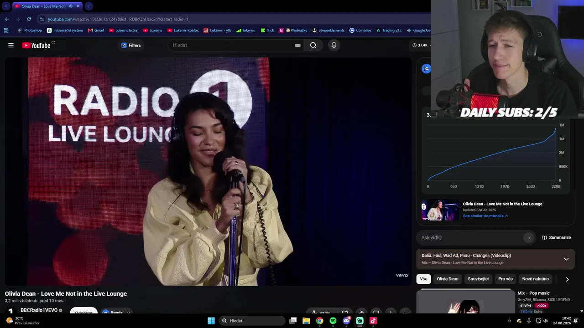Open the Trading 212 bookmark

click(x=388, y=31)
